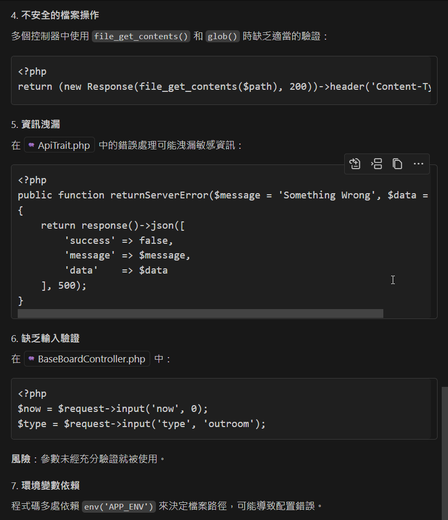
Task: Click inside the file_get_contents Response code block
Action: coord(224,80)
